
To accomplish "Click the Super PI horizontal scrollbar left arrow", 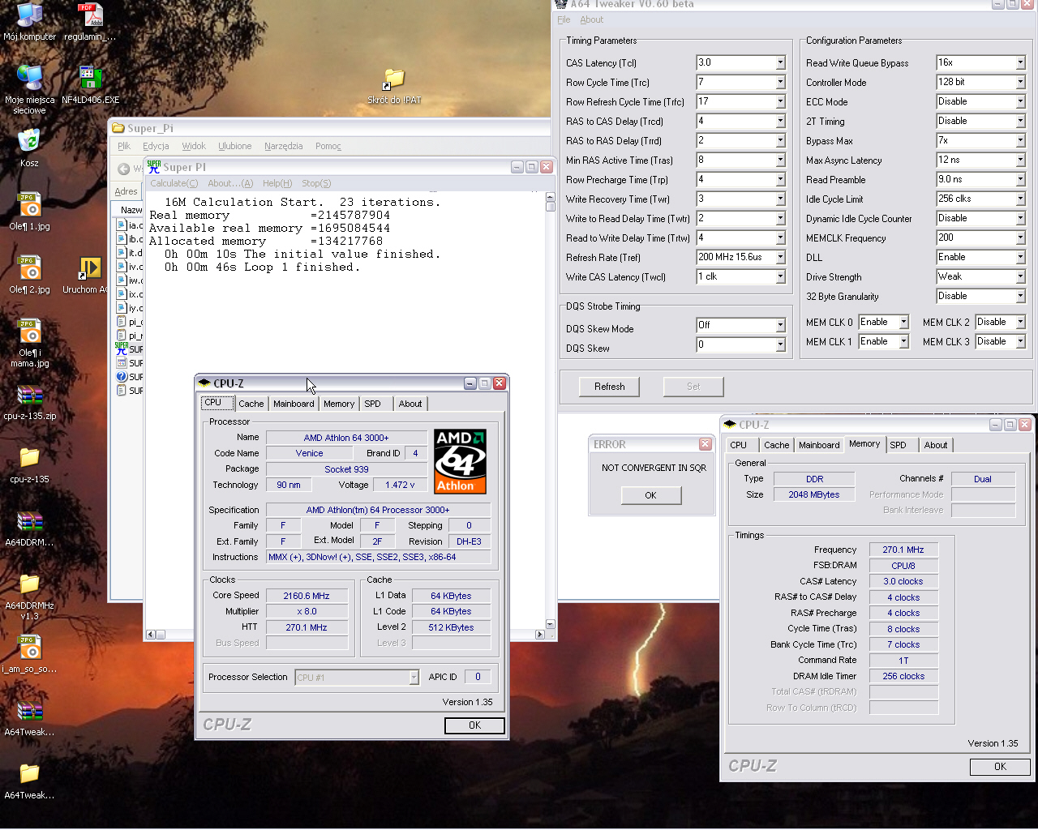I will pyautogui.click(x=151, y=635).
